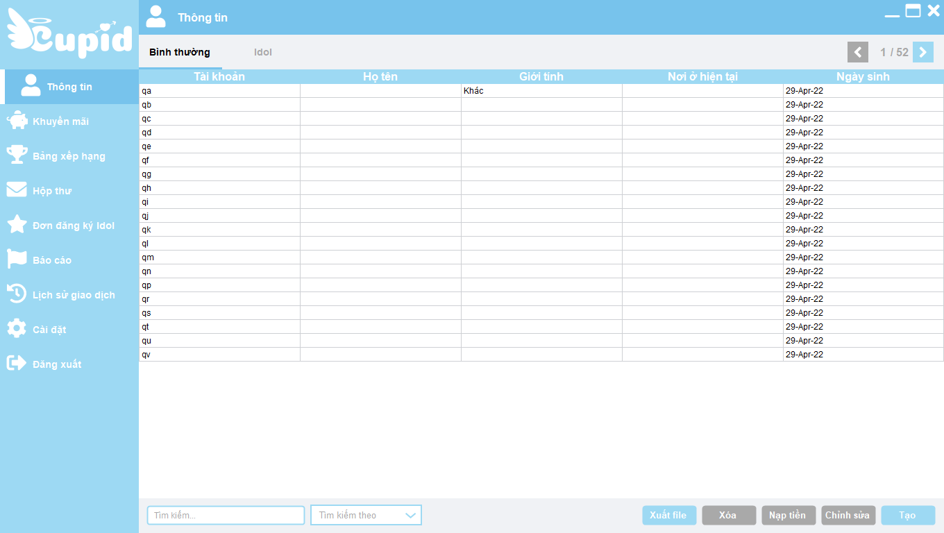Screen dimensions: 944x533
Task: Open the flag Báo cáo icon
Action: (17, 260)
